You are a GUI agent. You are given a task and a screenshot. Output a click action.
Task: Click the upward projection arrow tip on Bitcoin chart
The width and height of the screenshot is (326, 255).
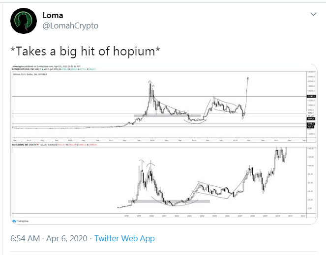click(x=247, y=77)
